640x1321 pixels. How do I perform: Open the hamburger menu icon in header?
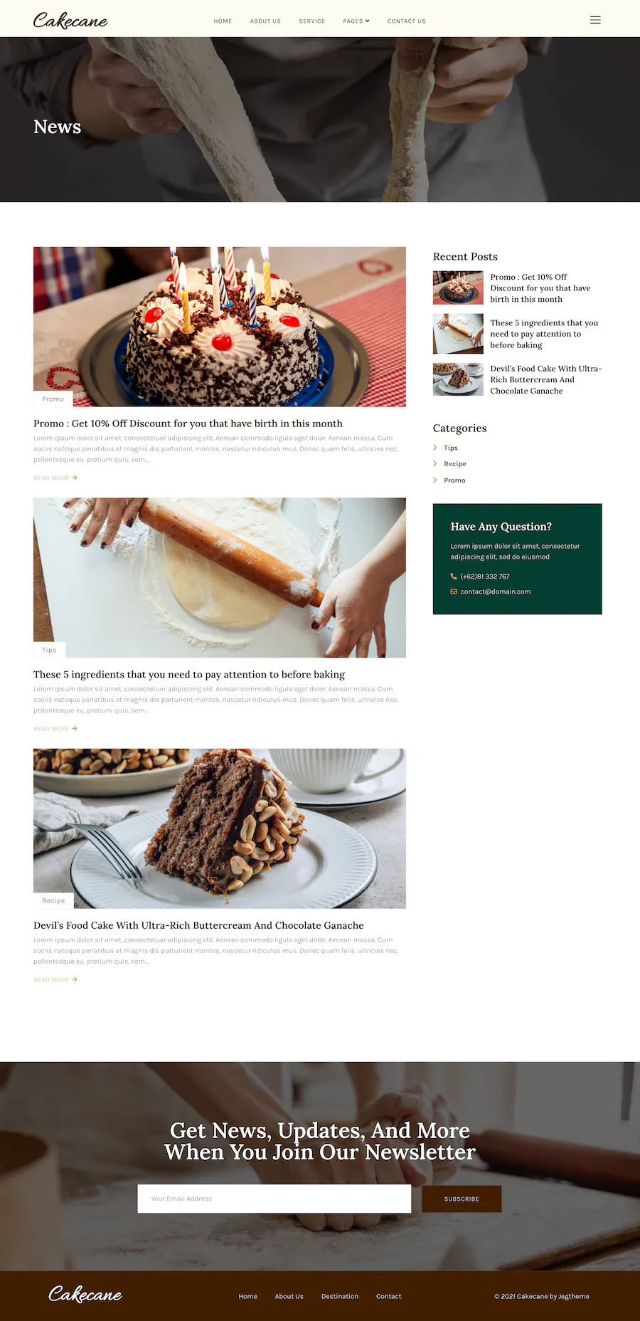[x=595, y=20]
